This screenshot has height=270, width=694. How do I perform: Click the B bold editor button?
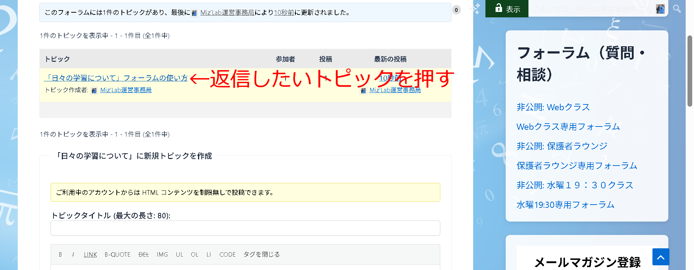click(x=60, y=254)
